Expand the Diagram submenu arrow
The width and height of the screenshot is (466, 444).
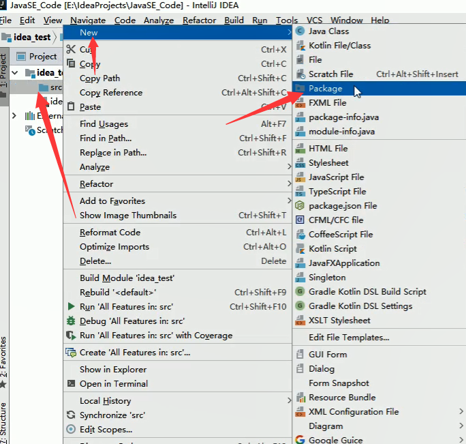[461, 426]
